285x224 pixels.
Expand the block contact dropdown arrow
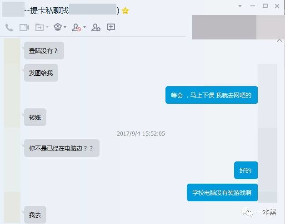(x=85, y=27)
